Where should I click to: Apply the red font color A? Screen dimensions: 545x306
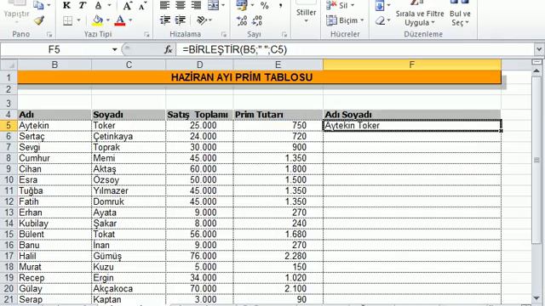click(x=120, y=20)
